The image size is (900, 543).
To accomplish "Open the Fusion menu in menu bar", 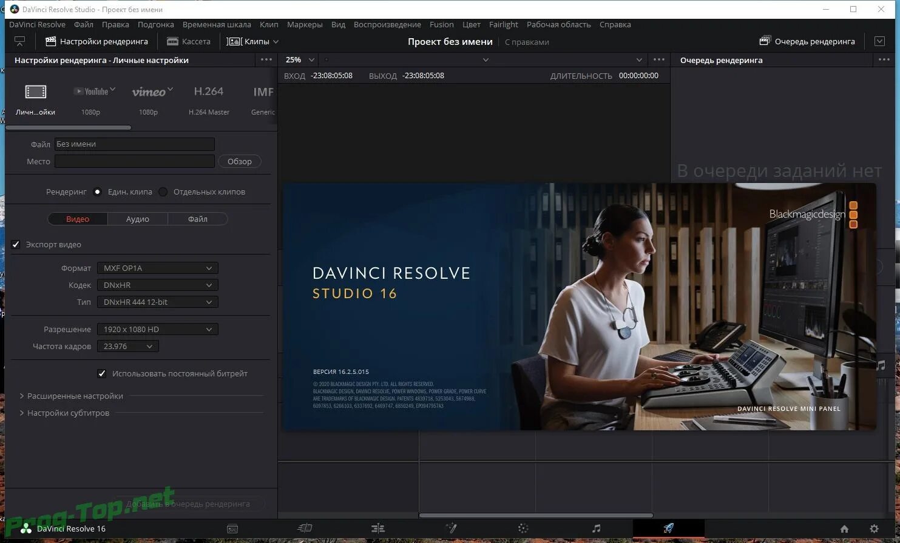I will click(x=441, y=24).
